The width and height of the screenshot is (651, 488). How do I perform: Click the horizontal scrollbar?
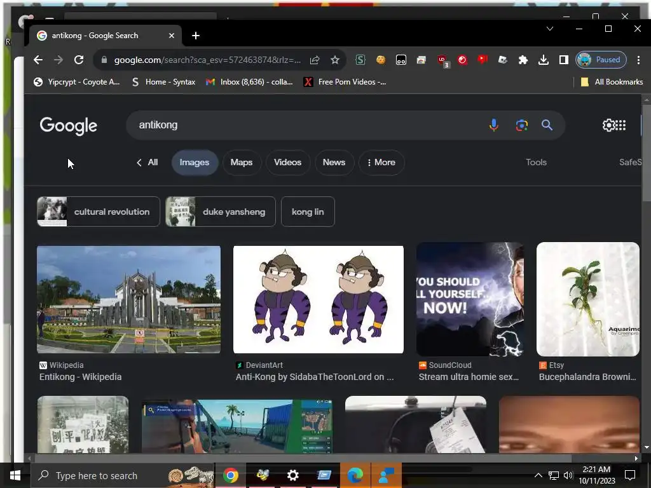point(303,458)
